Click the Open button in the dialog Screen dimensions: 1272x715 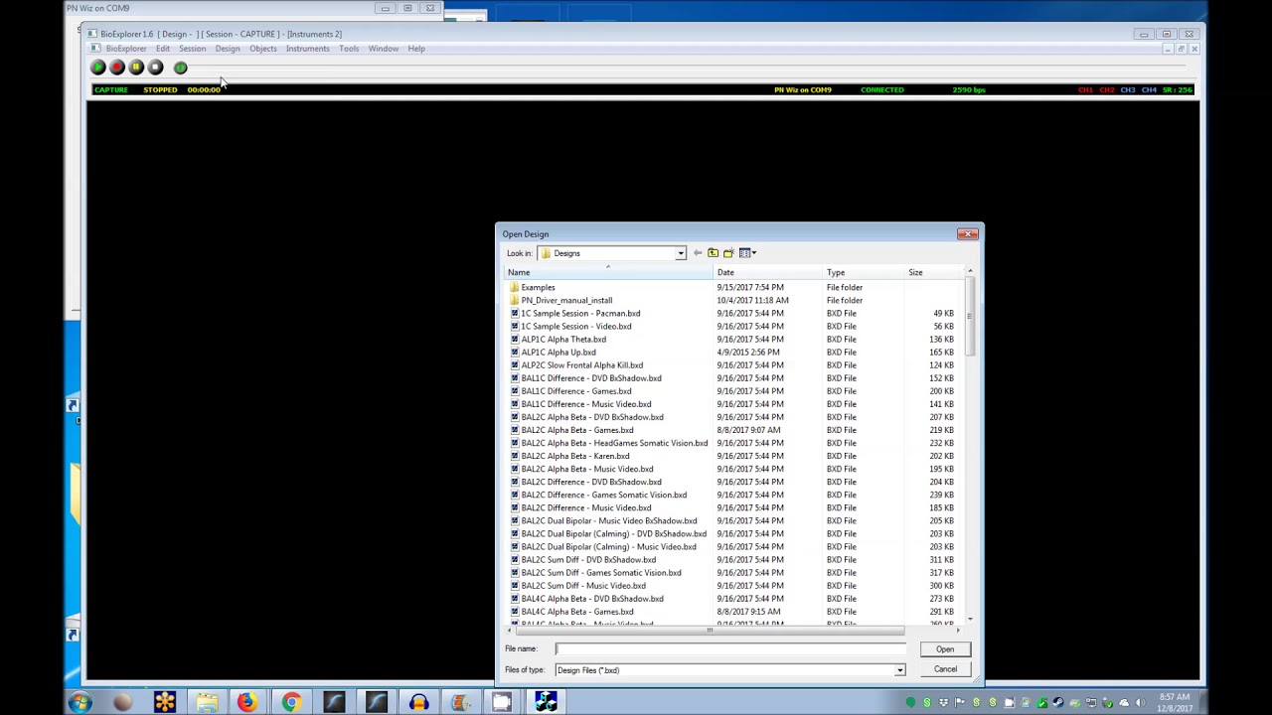tap(944, 649)
